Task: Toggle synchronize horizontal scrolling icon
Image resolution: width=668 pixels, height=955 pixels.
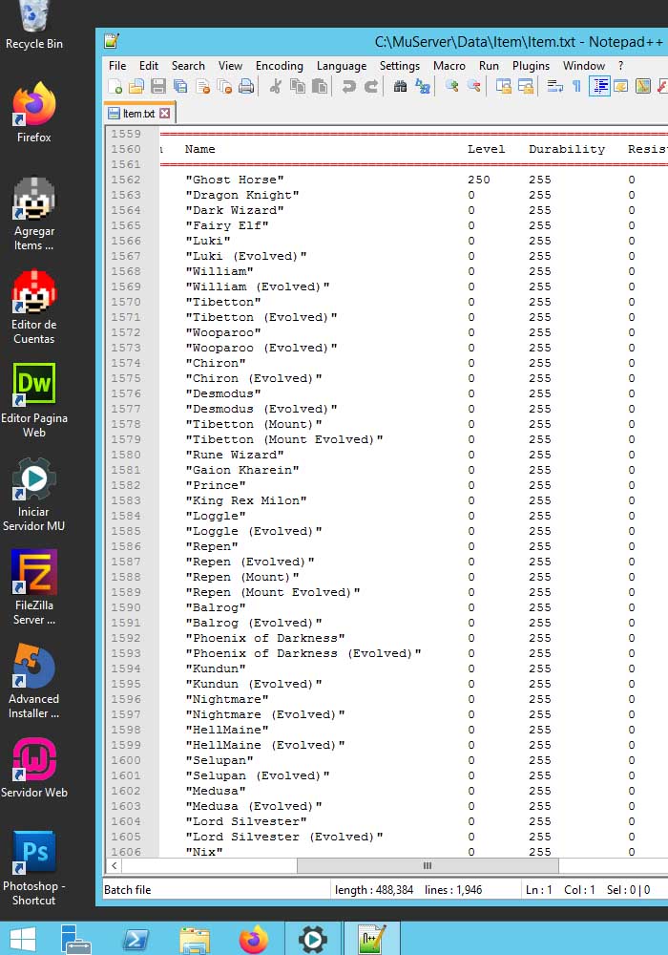Action: 525,87
